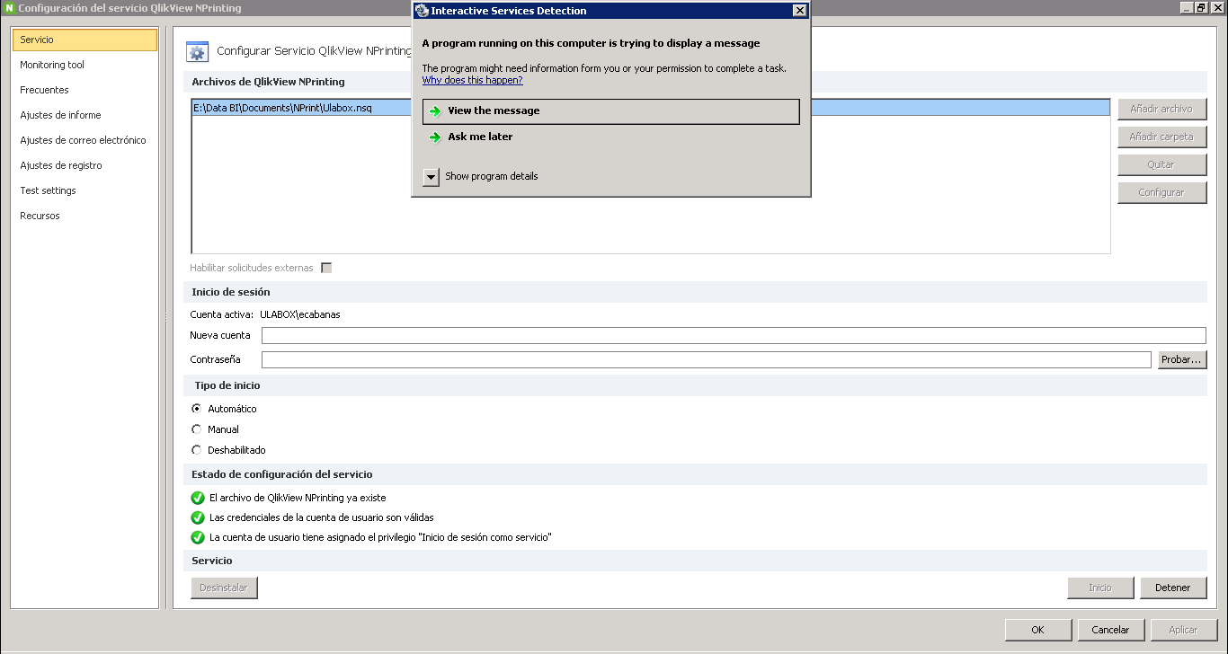Click the ULABOX\ecabanas active account text

pos(300,314)
